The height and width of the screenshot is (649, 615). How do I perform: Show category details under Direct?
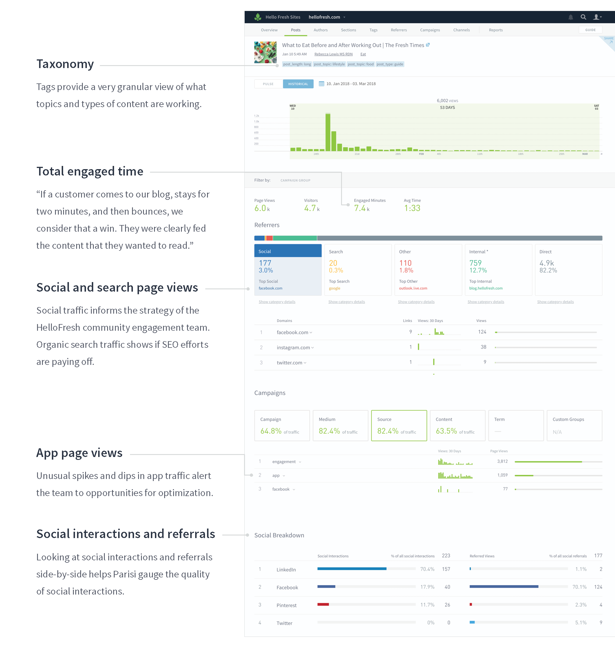click(555, 302)
